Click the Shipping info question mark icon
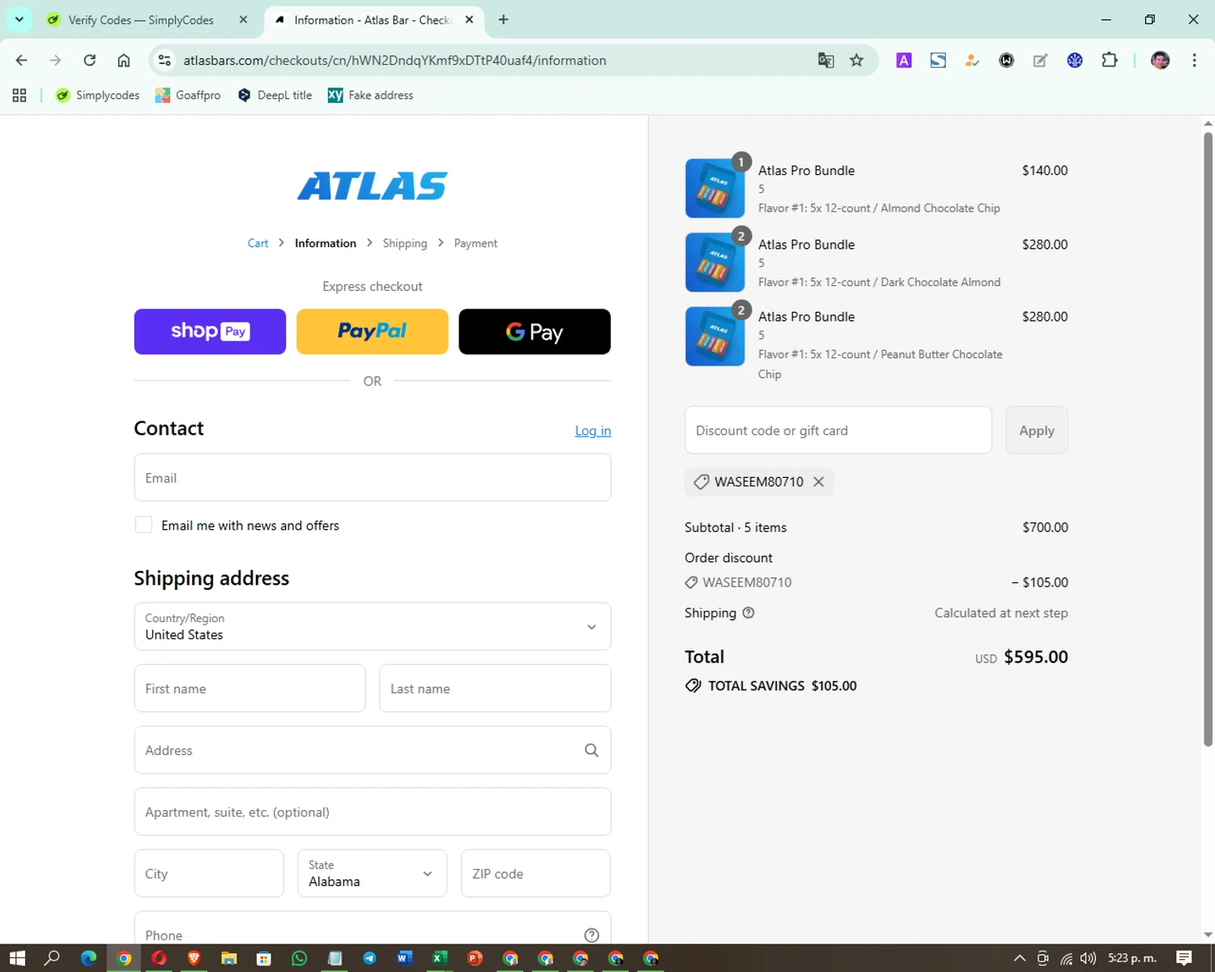Image resolution: width=1215 pixels, height=972 pixels. [748, 613]
